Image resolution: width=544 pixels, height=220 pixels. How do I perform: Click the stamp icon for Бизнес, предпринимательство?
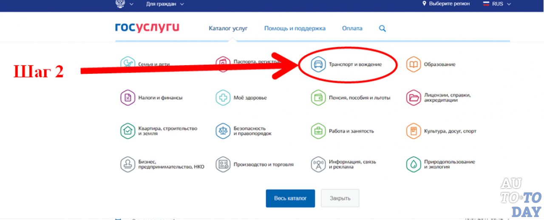127,164
